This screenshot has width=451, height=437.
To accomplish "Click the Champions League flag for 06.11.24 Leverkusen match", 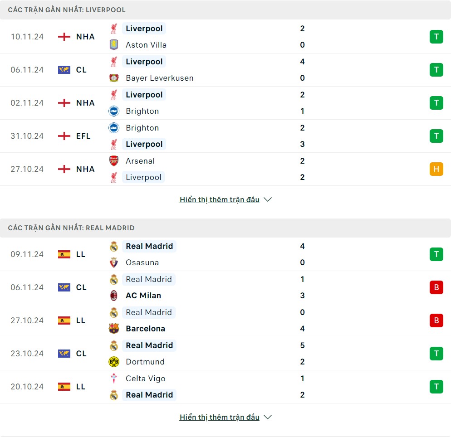I will (64, 70).
